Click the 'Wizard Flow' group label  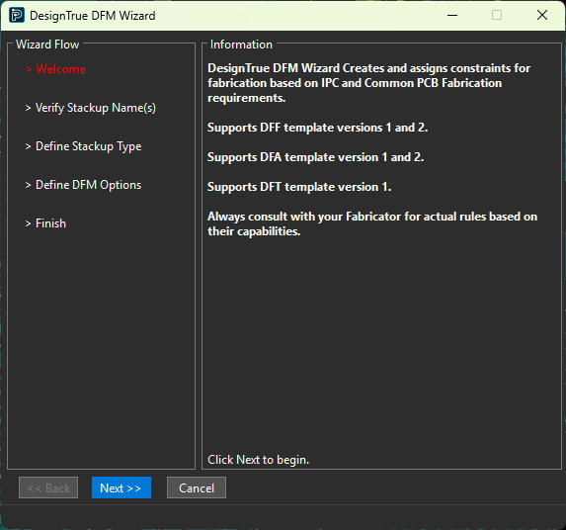point(47,44)
